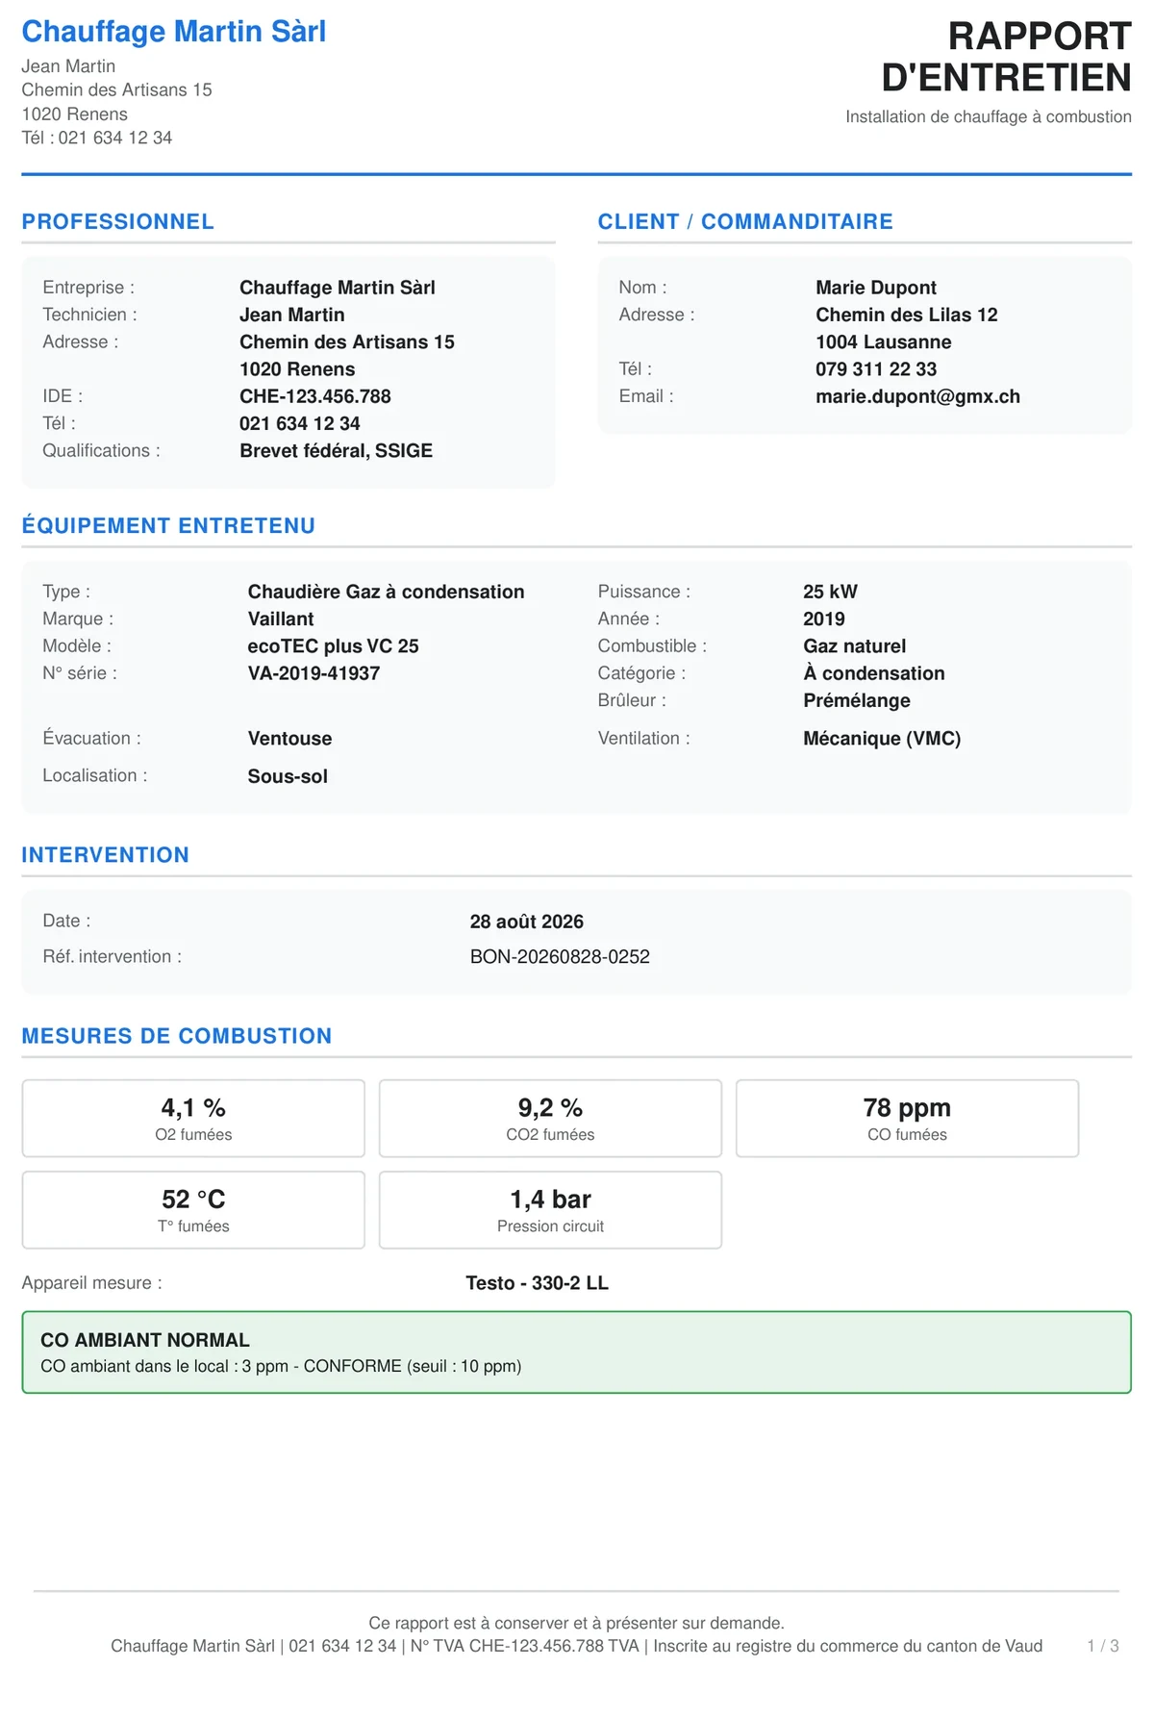Select the type 'Chaudière Gaz à condensation'
1154x1718 pixels.
point(387,592)
